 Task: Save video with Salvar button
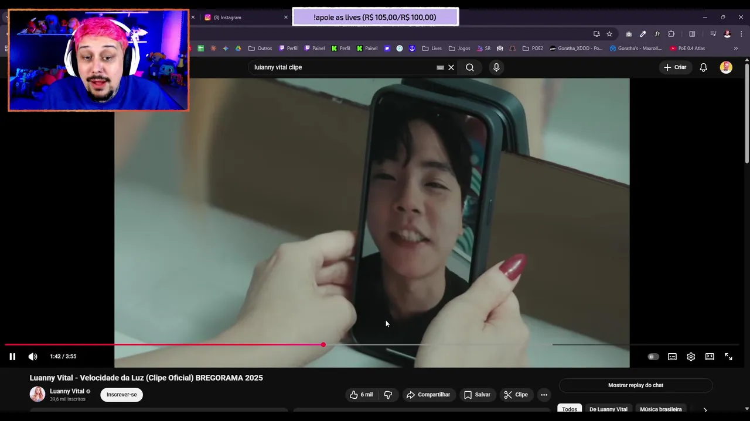click(477, 395)
